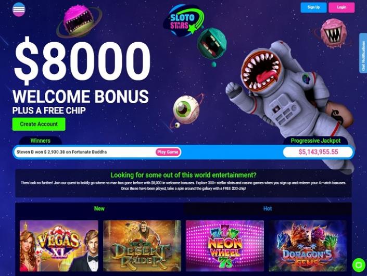Open the Get Notifications side tab
Screen dimensions: 367x276
363,53
